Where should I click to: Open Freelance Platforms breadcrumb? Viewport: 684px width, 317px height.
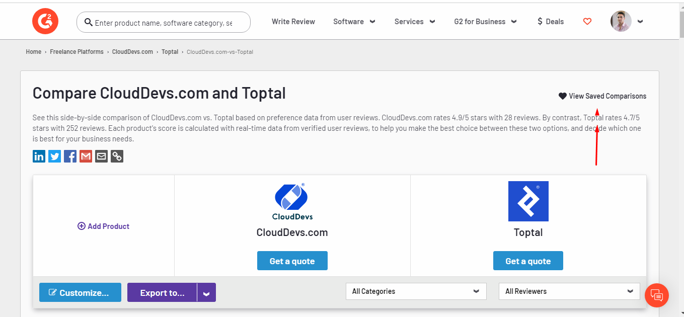[77, 52]
